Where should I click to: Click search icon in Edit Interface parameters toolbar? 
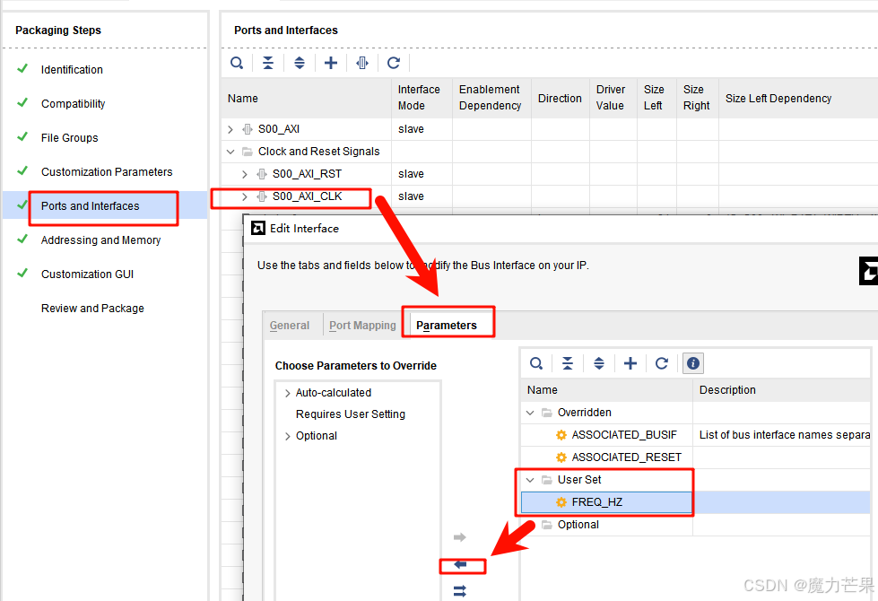coord(536,363)
